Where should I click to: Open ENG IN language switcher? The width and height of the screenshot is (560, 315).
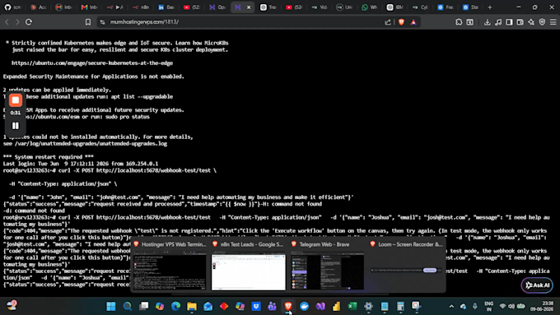click(x=489, y=306)
